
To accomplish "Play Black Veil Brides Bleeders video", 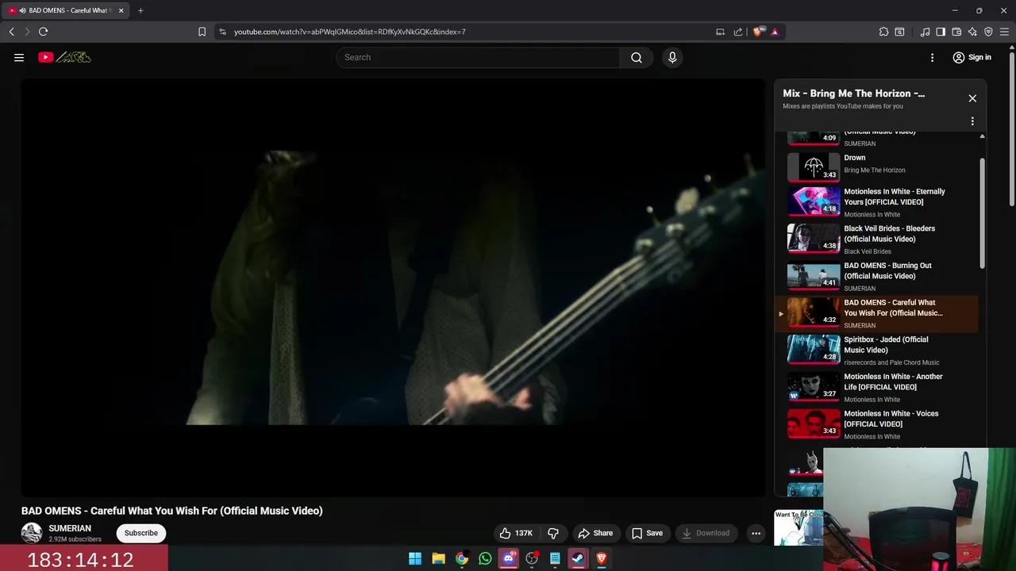I will pyautogui.click(x=878, y=239).
